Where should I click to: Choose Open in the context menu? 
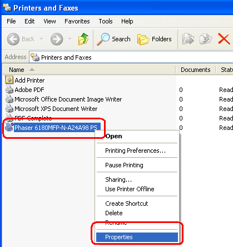pyautogui.click(x=137, y=136)
